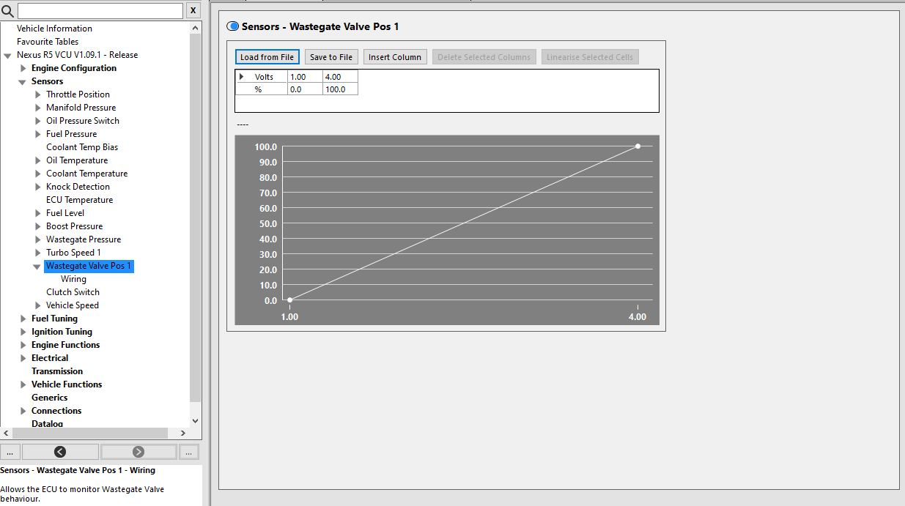Click tree horizontal scrollbar left arrow
The image size is (905, 506).
tap(7, 434)
